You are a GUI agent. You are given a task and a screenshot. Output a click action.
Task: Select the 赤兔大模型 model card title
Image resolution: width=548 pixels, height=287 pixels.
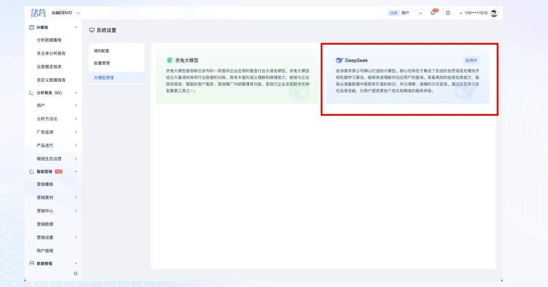[x=187, y=60]
